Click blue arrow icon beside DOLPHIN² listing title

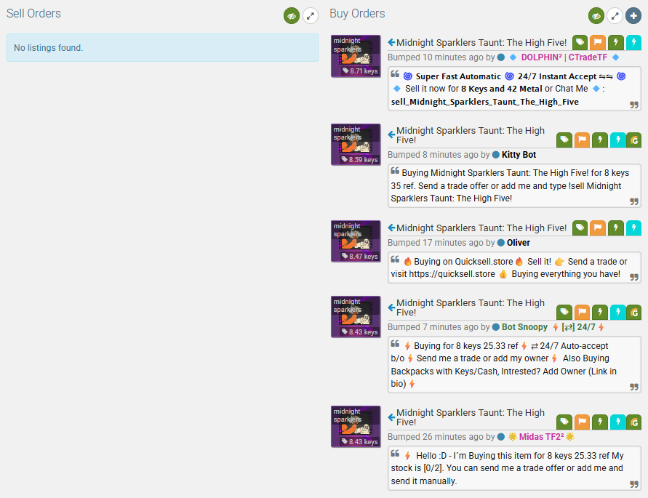tap(391, 42)
